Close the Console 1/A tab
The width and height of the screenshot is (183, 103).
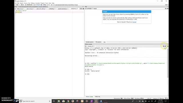[x=94, y=46]
